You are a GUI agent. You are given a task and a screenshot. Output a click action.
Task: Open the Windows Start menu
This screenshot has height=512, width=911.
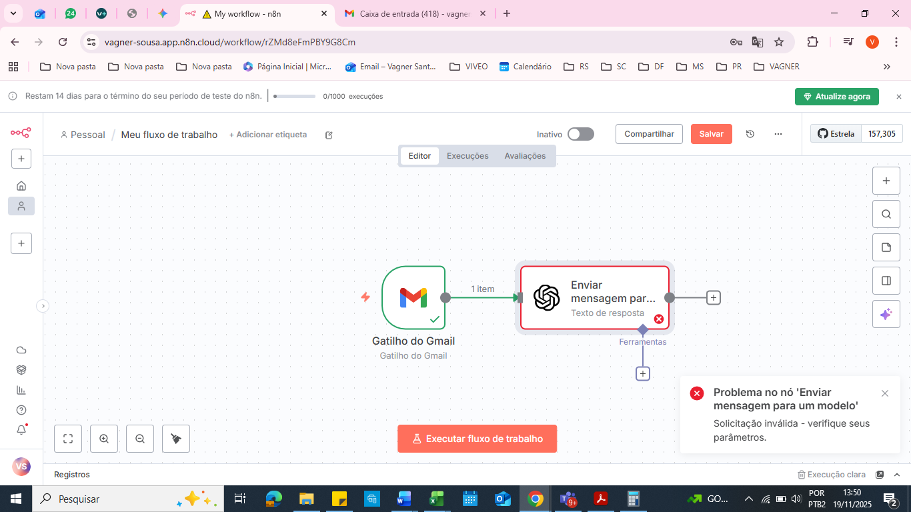point(16,499)
